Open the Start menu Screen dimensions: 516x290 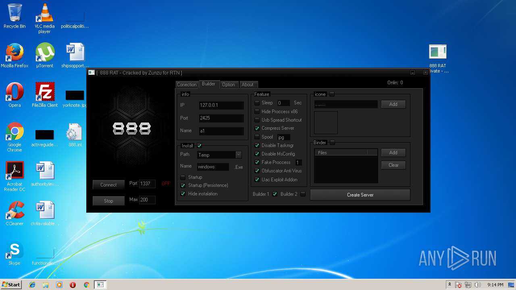11,285
